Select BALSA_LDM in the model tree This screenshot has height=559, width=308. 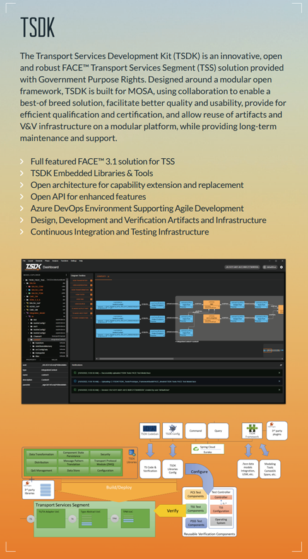[x=37, y=290]
